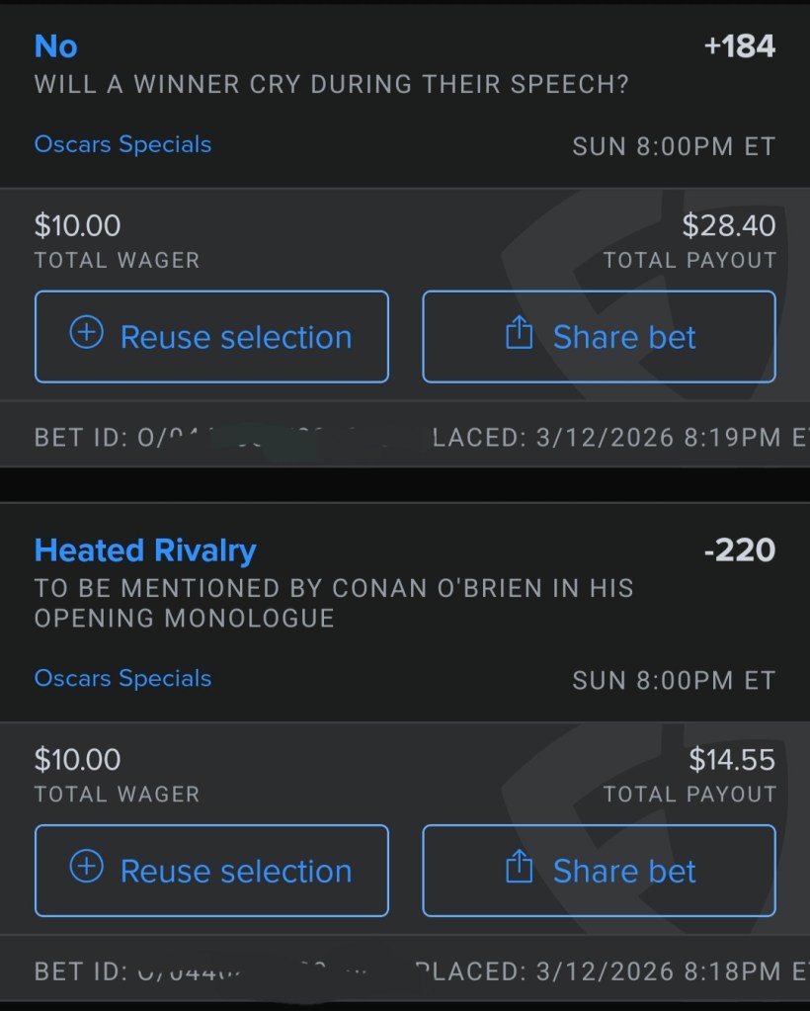
Task: Tap the $14.55 total payout amount
Action: coord(731,760)
